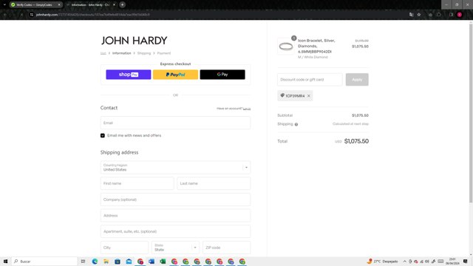The width and height of the screenshot is (473, 266).
Task: Bookmark this page with the star icon
Action: click(x=419, y=15)
